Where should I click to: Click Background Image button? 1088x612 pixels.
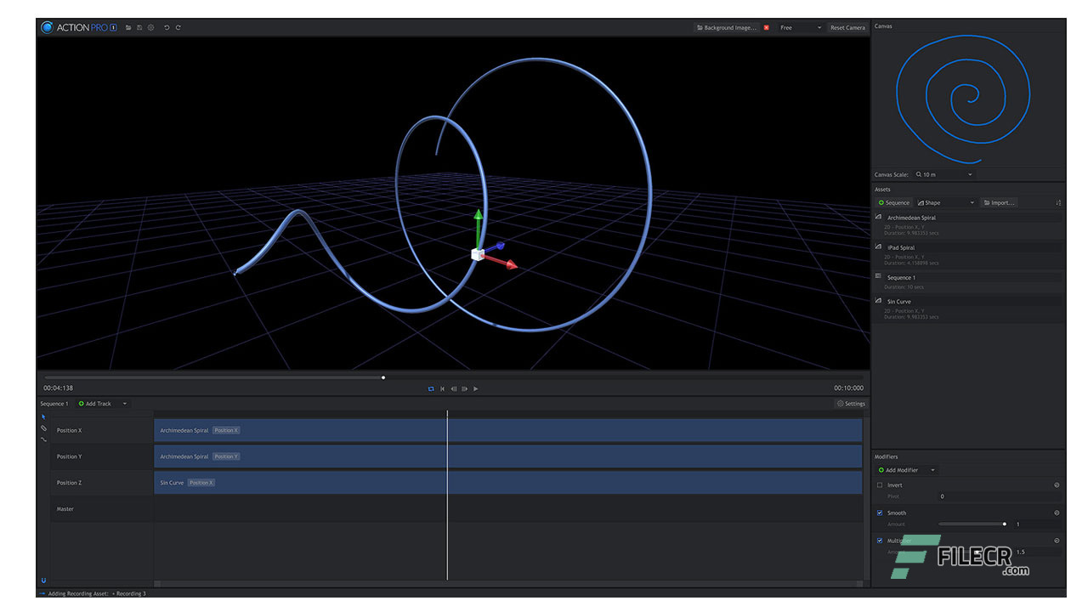(726, 27)
